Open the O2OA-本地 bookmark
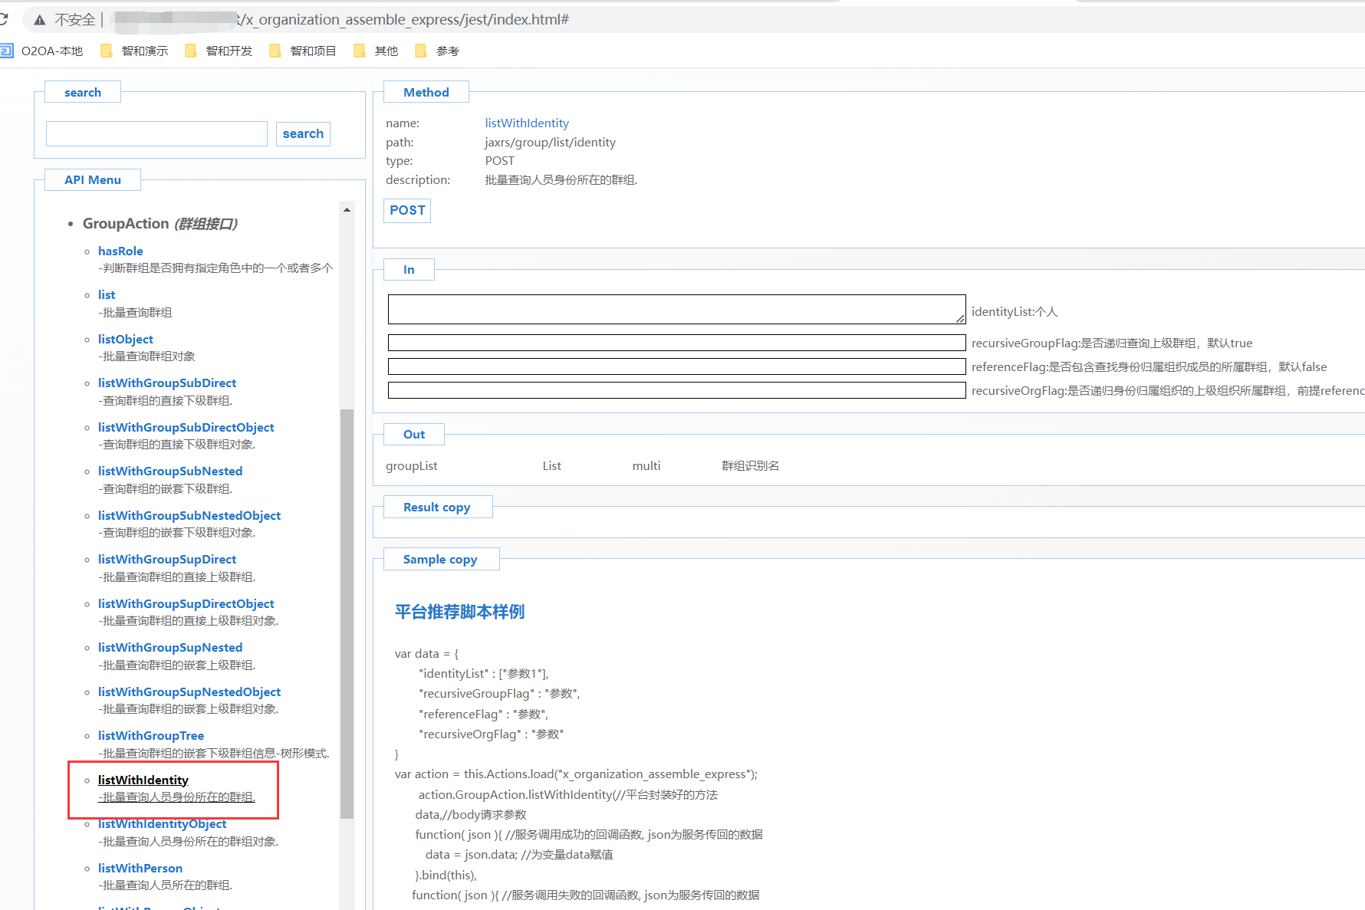The height and width of the screenshot is (910, 1365). coord(43,51)
